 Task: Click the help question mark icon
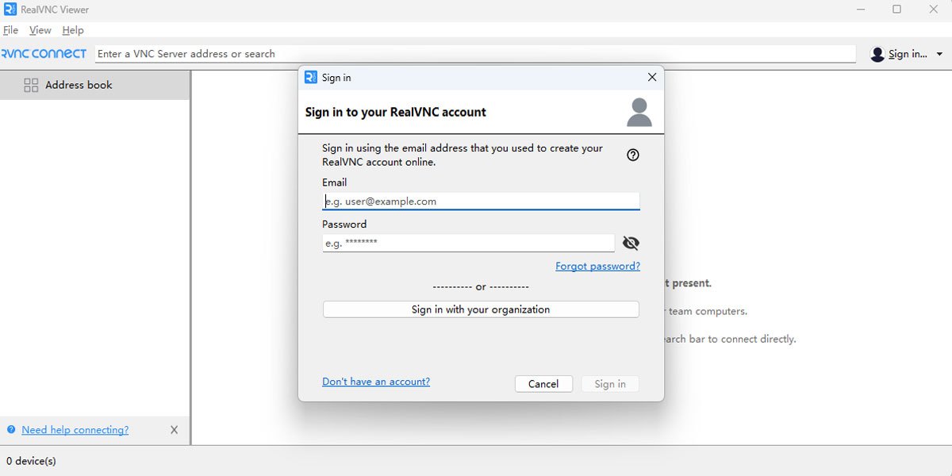[x=633, y=155]
